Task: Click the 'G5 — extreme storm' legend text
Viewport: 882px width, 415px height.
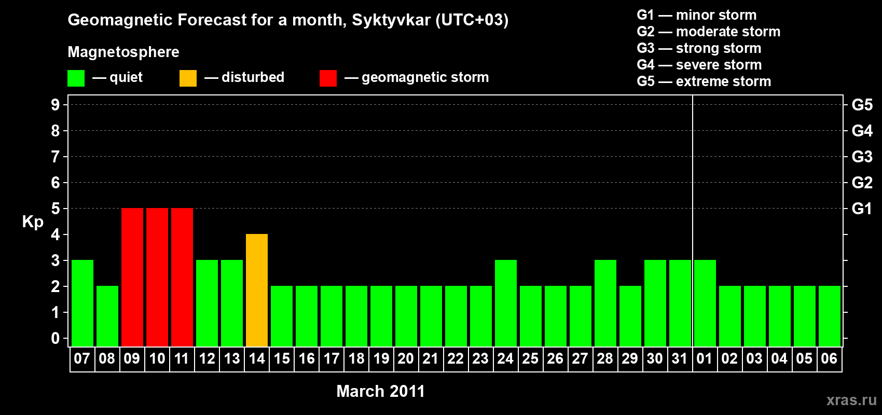Action: [704, 81]
